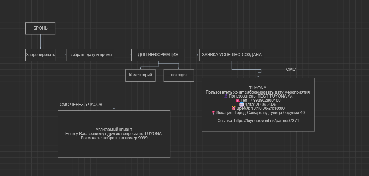This screenshot has width=369, height=176.
Task: Select the Забронировать box
Action: [41, 55]
